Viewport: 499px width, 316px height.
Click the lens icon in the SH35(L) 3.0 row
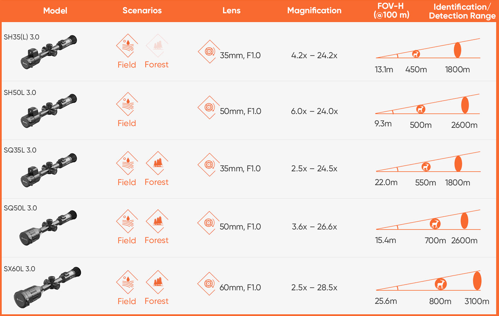[x=209, y=52]
